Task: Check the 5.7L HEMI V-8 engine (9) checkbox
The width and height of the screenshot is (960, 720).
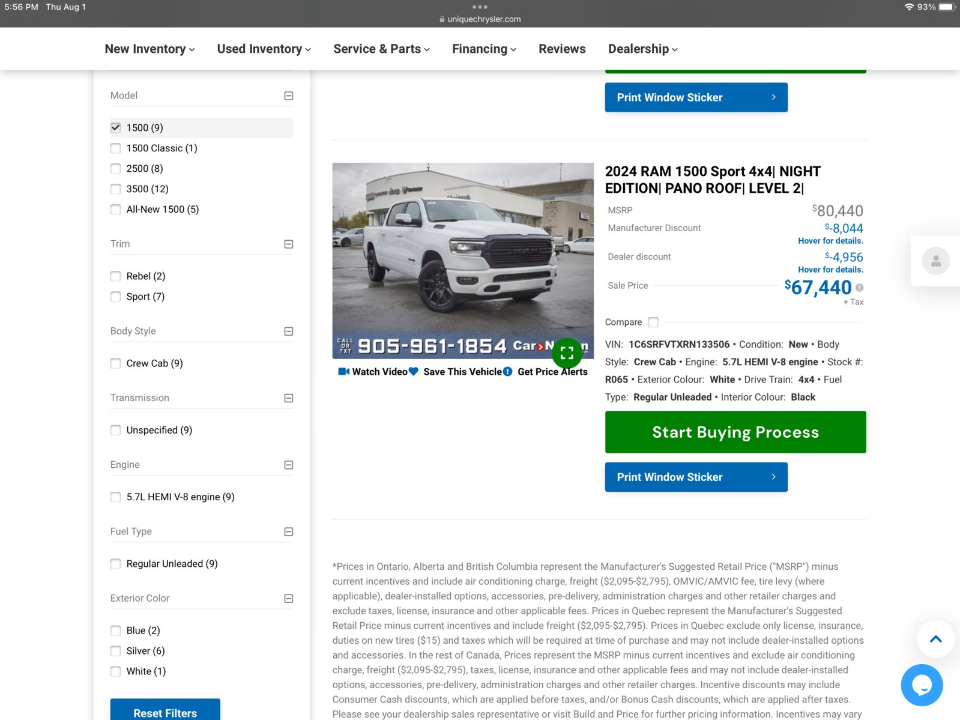Action: 116,497
